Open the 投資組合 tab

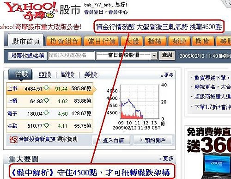coord(64,41)
